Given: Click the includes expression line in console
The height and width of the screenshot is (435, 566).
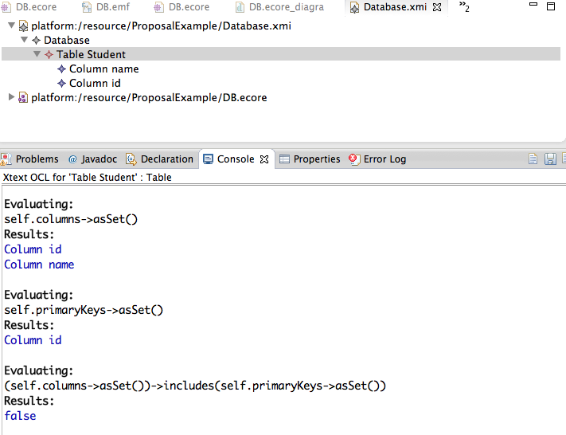Looking at the screenshot, I should coord(195,386).
